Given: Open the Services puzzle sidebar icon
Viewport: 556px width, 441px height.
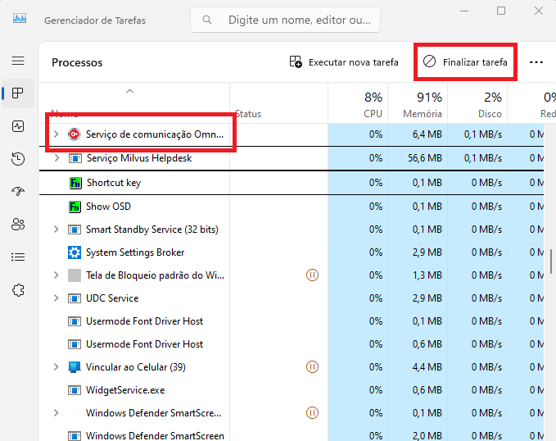Looking at the screenshot, I should 18,290.
